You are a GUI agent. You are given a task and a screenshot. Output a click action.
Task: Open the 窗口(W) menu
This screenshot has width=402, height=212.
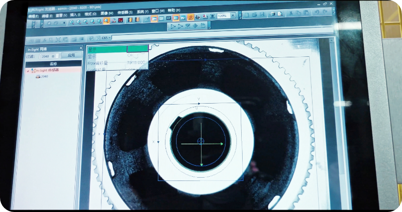158,11
